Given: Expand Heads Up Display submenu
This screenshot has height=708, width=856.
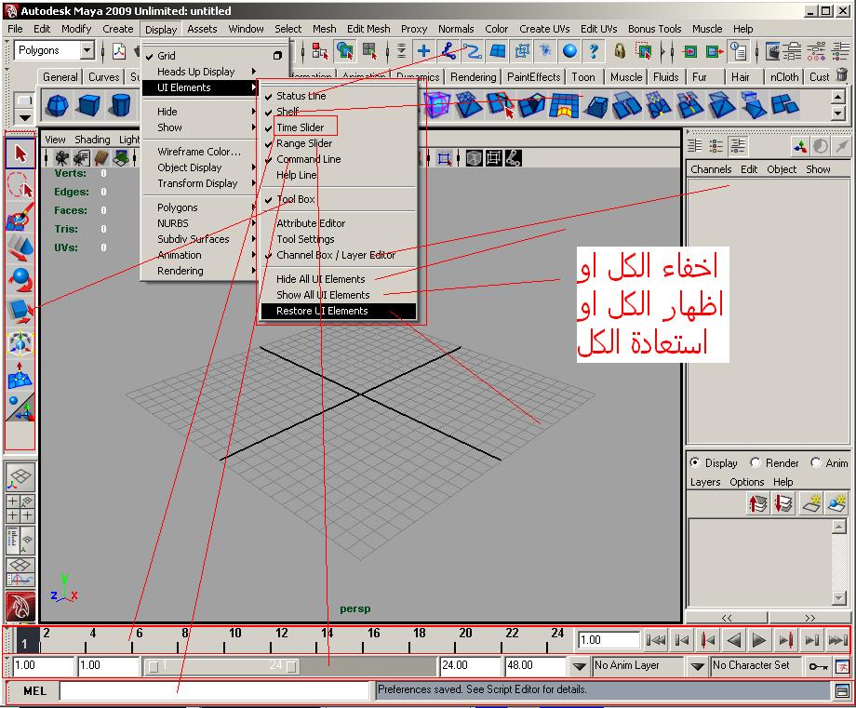Looking at the screenshot, I should [x=199, y=72].
